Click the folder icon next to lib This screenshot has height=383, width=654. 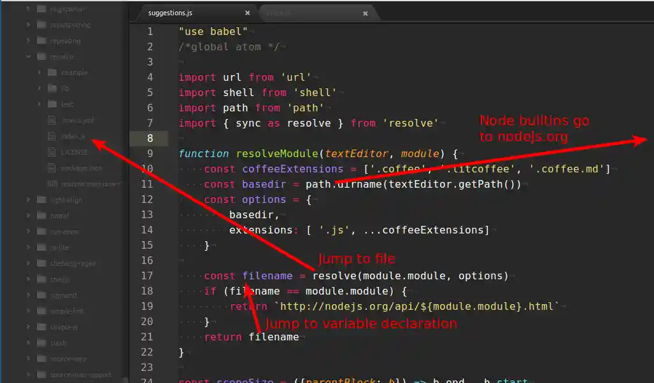pos(52,88)
